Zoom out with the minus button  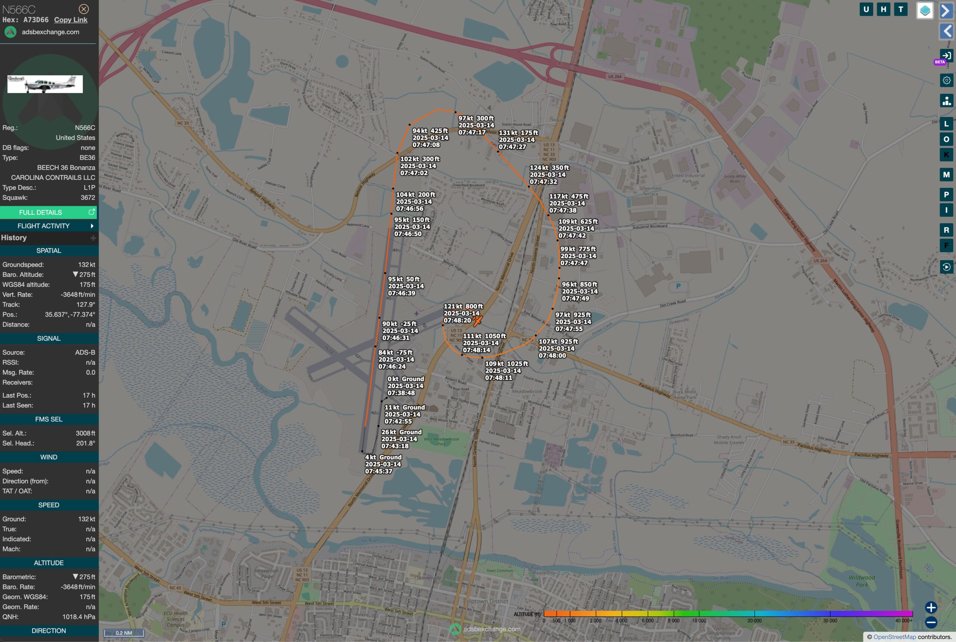pyautogui.click(x=931, y=622)
